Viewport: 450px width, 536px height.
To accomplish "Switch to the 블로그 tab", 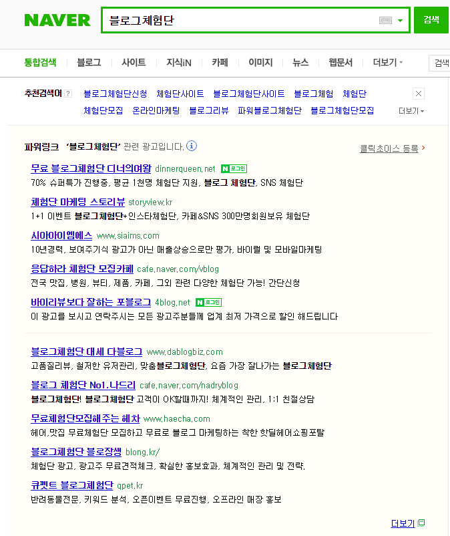I will coord(89,63).
